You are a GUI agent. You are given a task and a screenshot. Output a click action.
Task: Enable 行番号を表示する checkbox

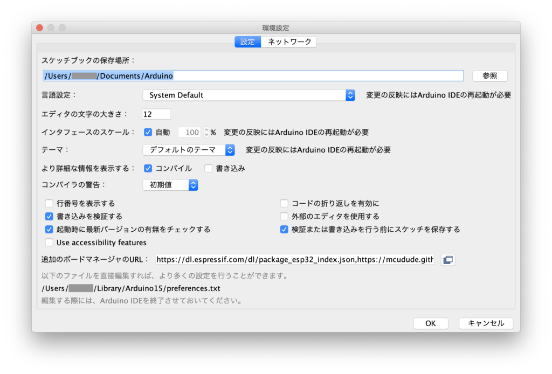pyautogui.click(x=50, y=204)
